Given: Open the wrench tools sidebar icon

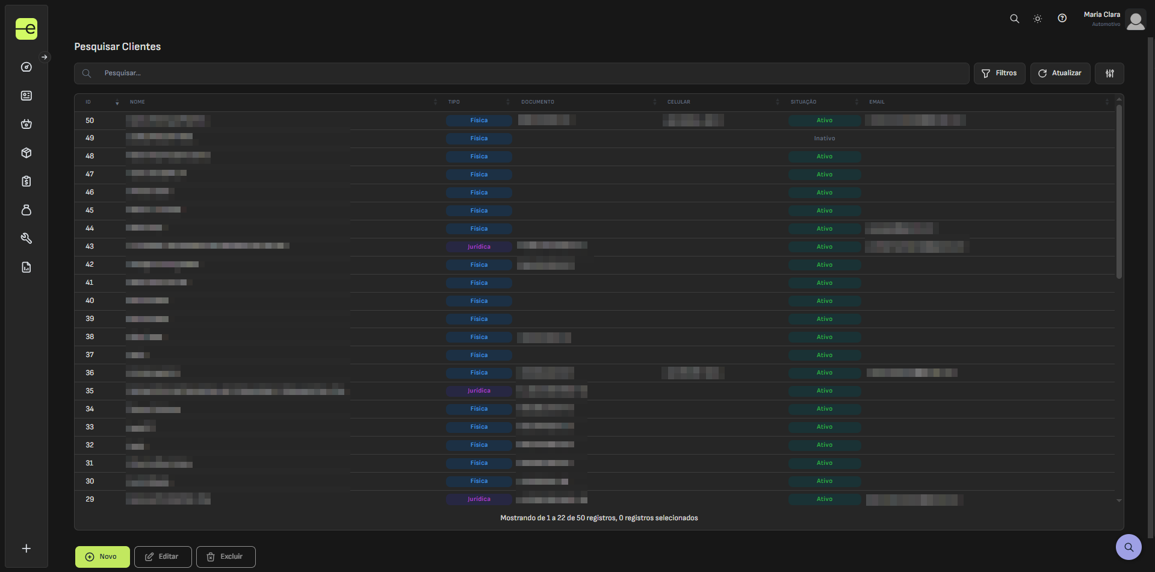Looking at the screenshot, I should pos(26,238).
